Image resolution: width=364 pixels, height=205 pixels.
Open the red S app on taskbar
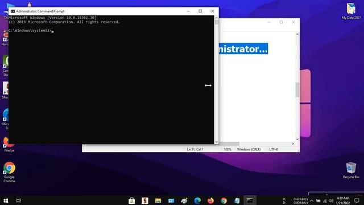[x=145, y=200]
